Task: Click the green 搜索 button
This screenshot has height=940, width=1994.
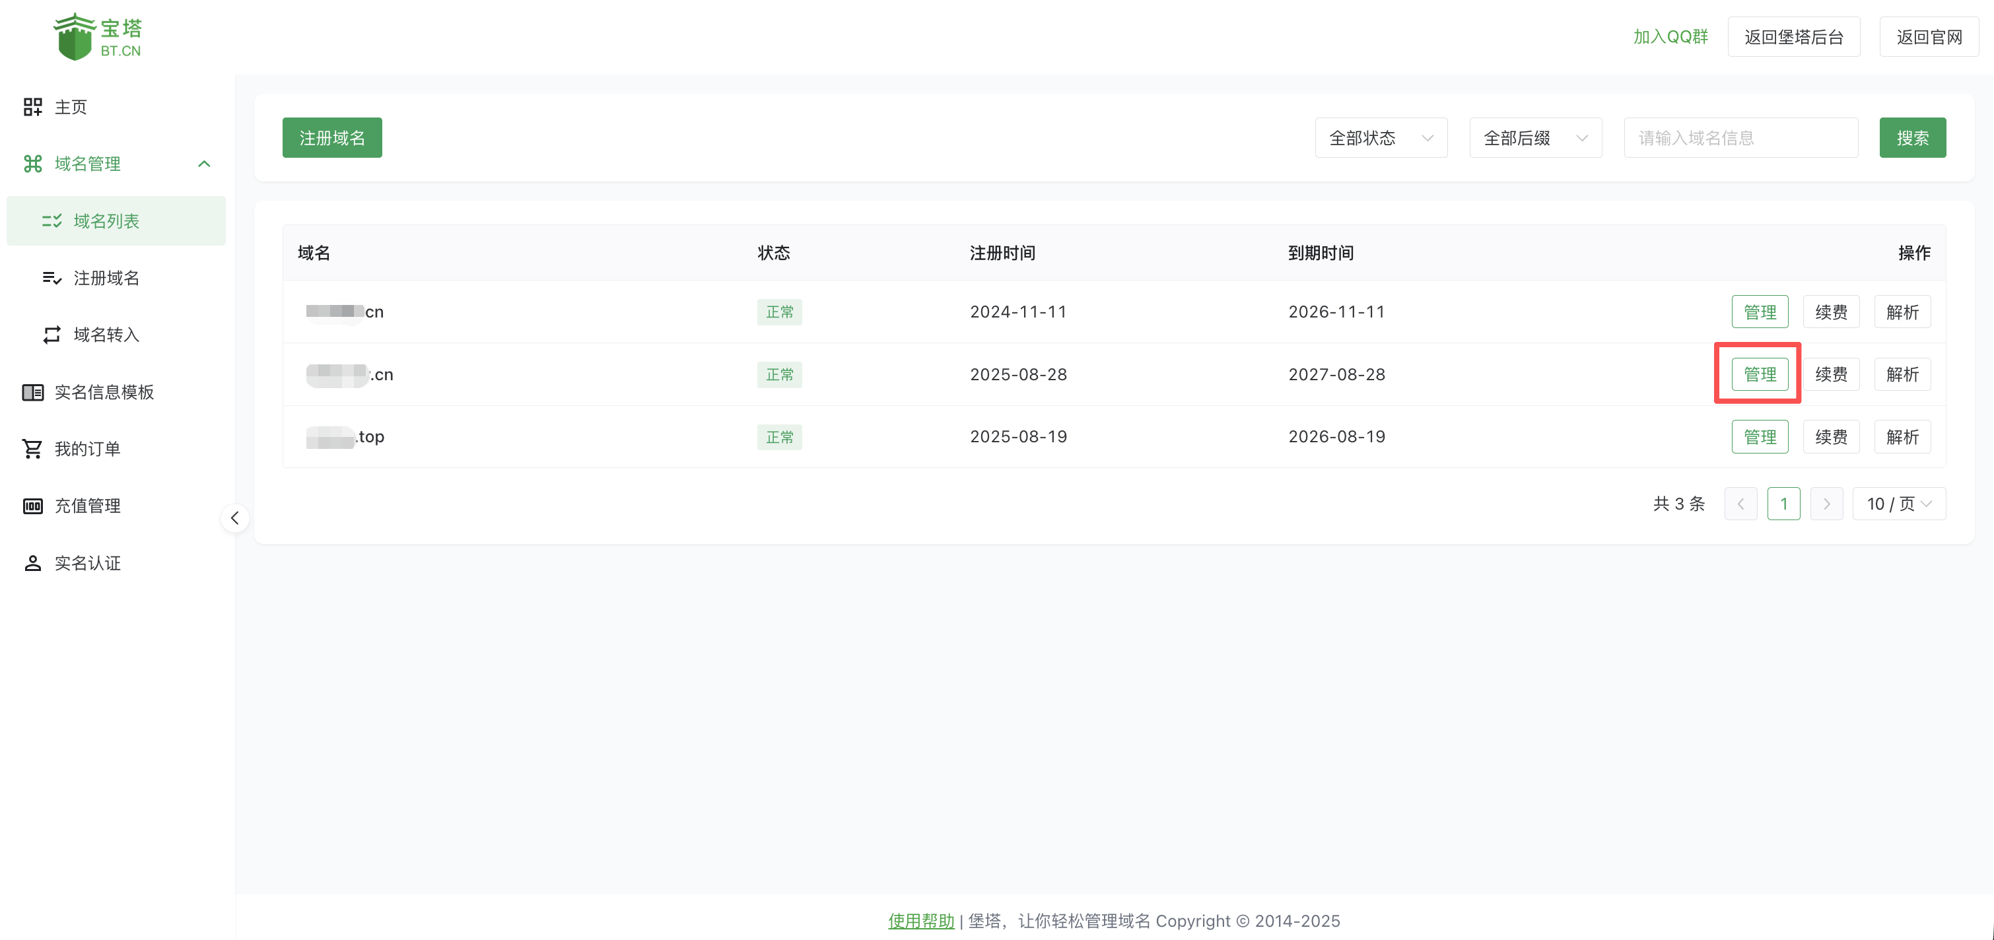Action: click(x=1912, y=138)
